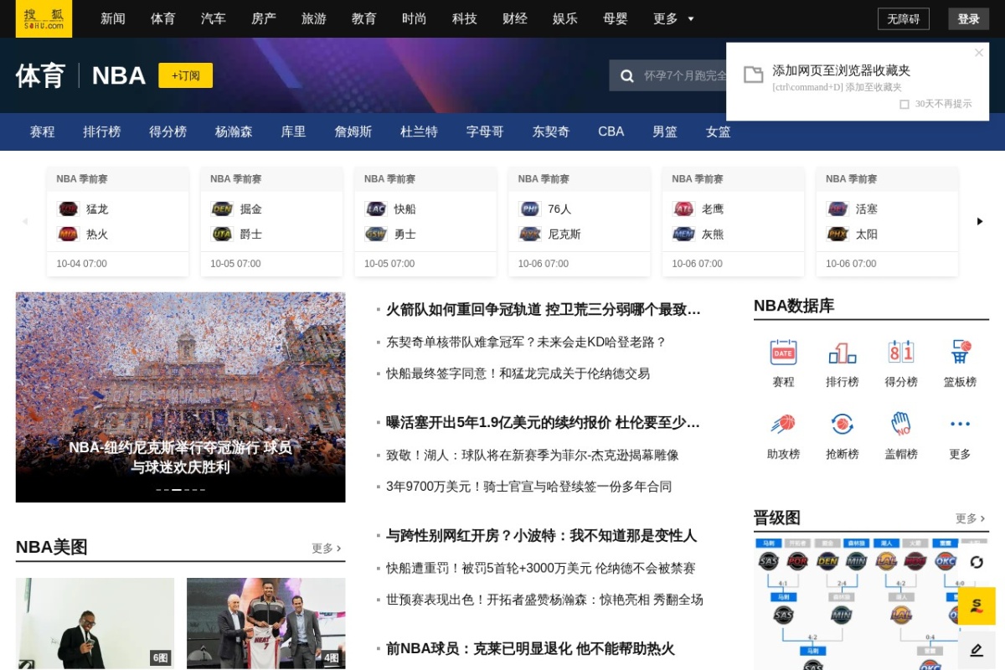Open the 4图 Heat jersey thumbnail
This screenshot has height=670, width=1005.
(x=265, y=623)
